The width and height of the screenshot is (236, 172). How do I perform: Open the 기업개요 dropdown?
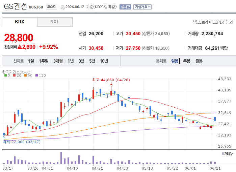pos(142,7)
